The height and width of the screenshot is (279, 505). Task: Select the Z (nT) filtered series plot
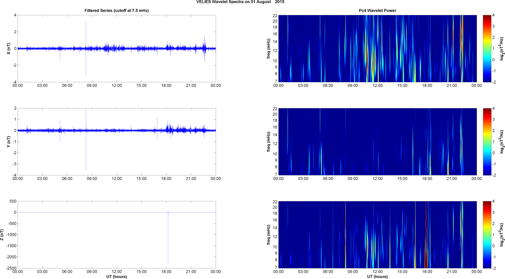(x=117, y=235)
